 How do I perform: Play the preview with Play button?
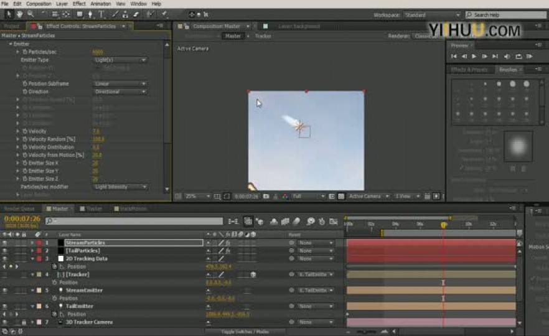pyautogui.click(x=474, y=57)
